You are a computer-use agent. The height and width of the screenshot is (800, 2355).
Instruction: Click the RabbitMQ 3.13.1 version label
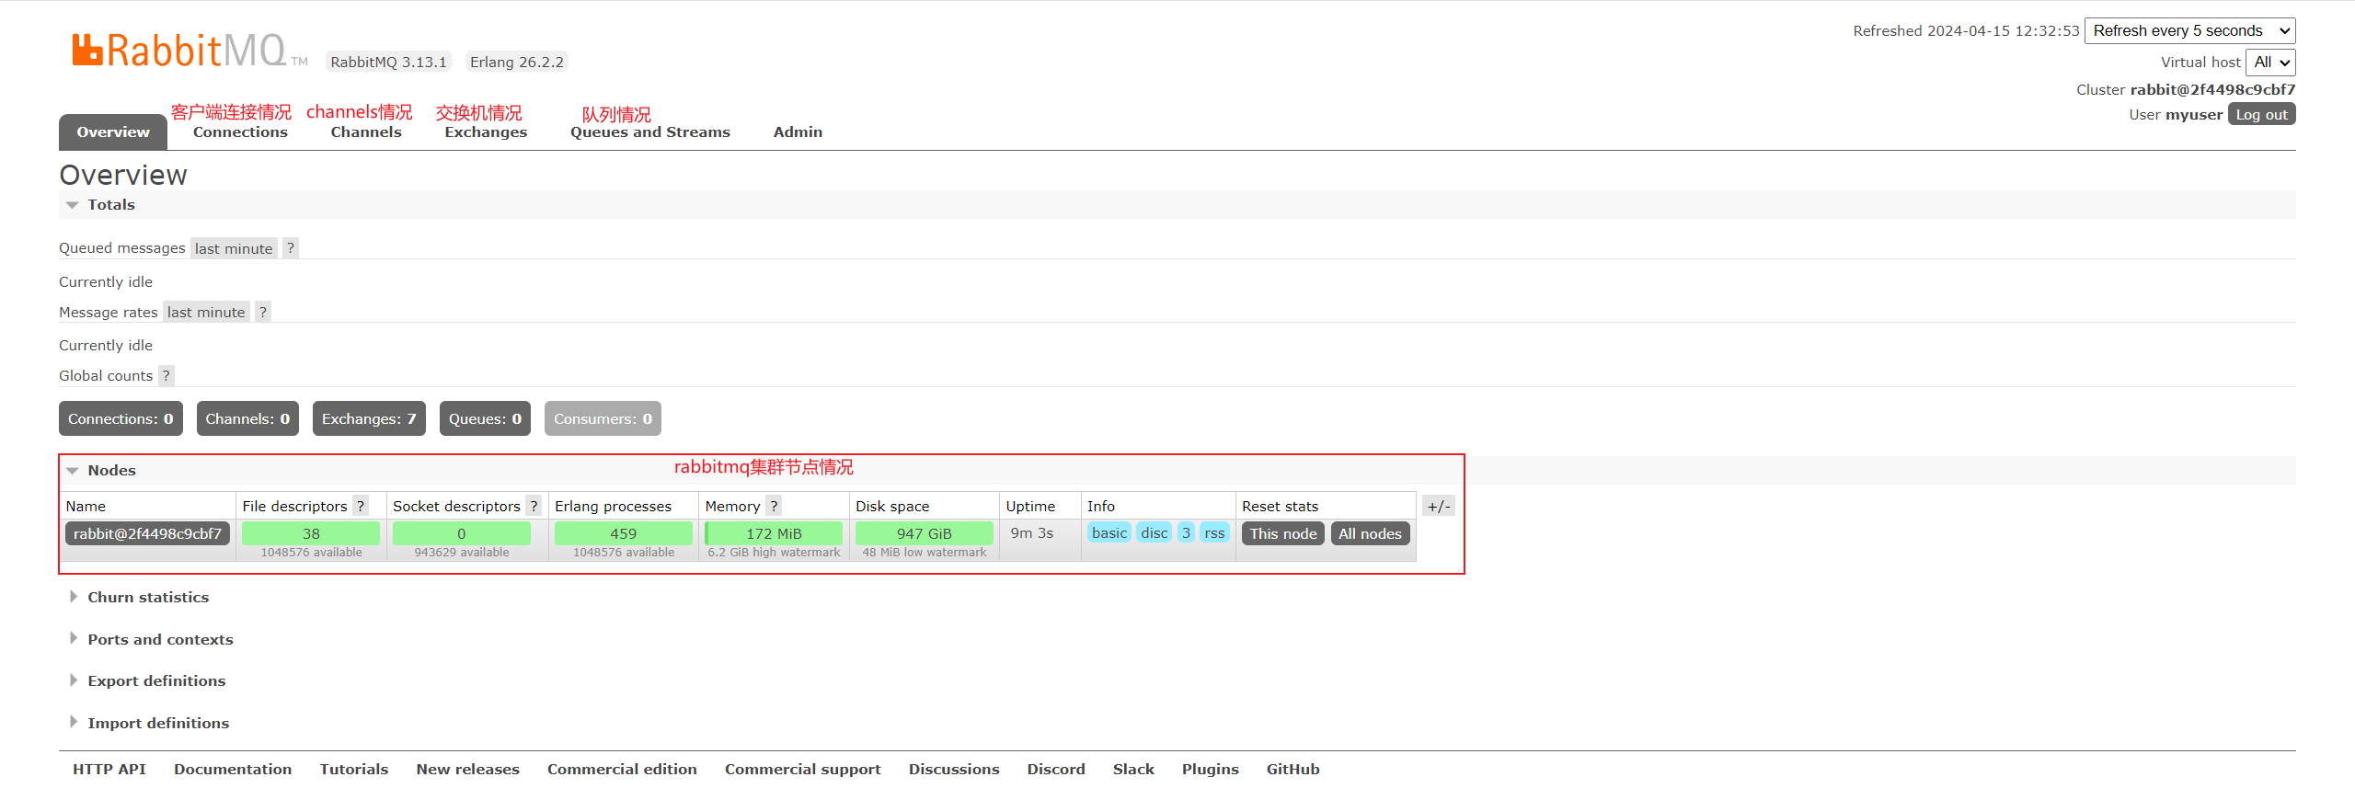[x=388, y=63]
